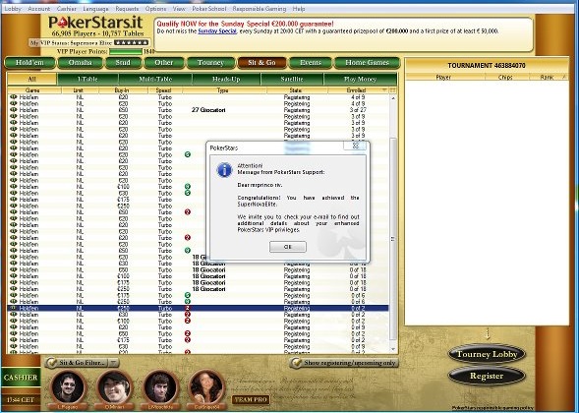
Task: Open the Lobby menu
Action: click(13, 9)
